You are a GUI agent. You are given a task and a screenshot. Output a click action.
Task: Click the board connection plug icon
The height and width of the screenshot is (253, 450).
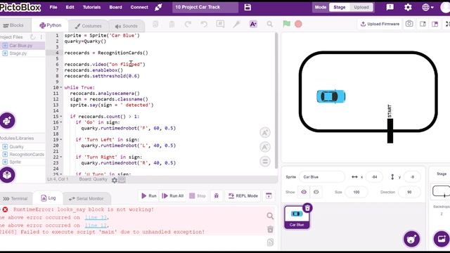click(158, 7)
